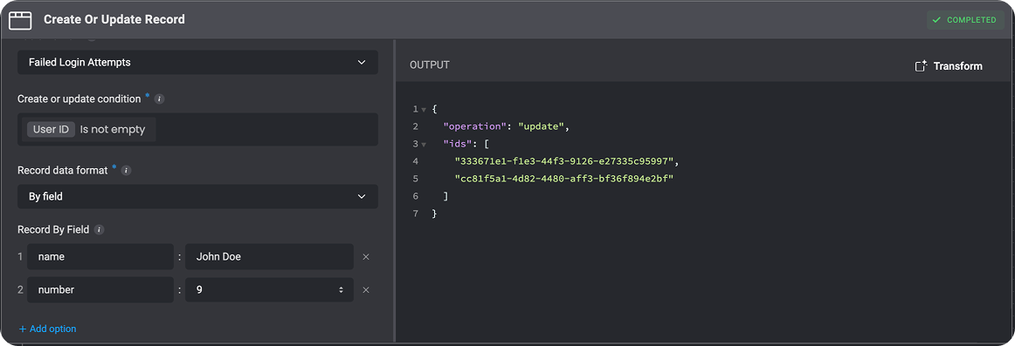Click the John Doe value field
The image size is (1015, 346).
(269, 257)
